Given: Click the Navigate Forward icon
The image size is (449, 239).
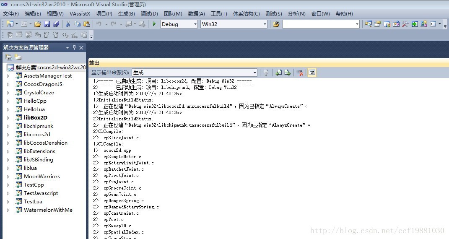Looking at the screenshot, I should click(142, 24).
